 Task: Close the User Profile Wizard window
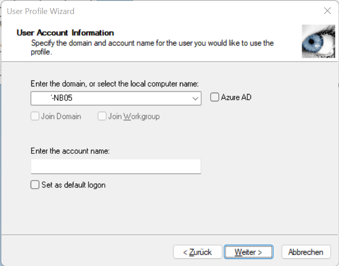tap(328, 11)
